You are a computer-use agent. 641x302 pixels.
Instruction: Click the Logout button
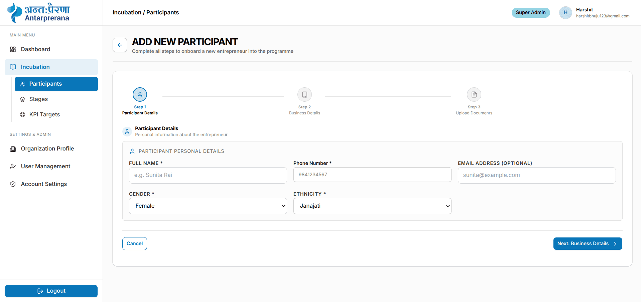51,291
